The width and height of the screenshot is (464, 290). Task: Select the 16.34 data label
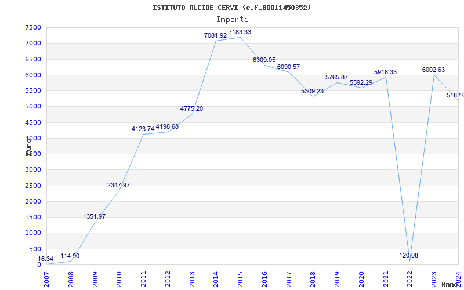[x=46, y=259]
